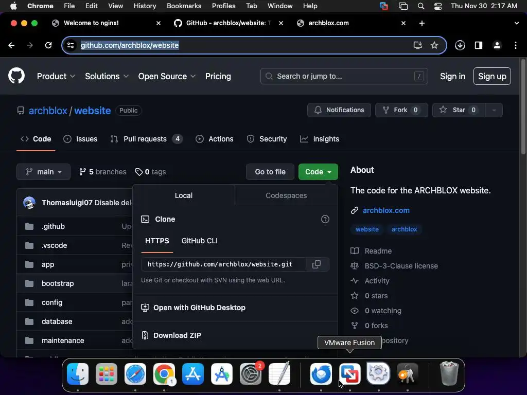The height and width of the screenshot is (395, 527).
Task: Switch to the Codespaces tab
Action: point(286,195)
